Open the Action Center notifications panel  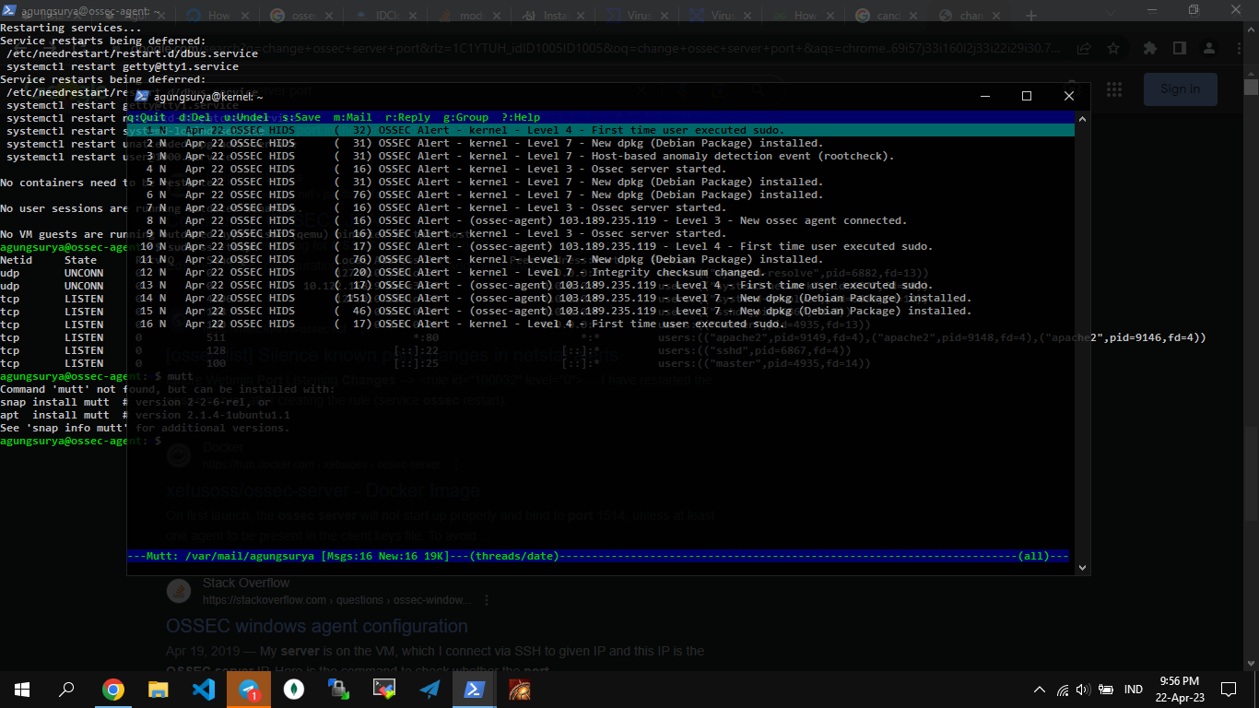pyautogui.click(x=1228, y=690)
